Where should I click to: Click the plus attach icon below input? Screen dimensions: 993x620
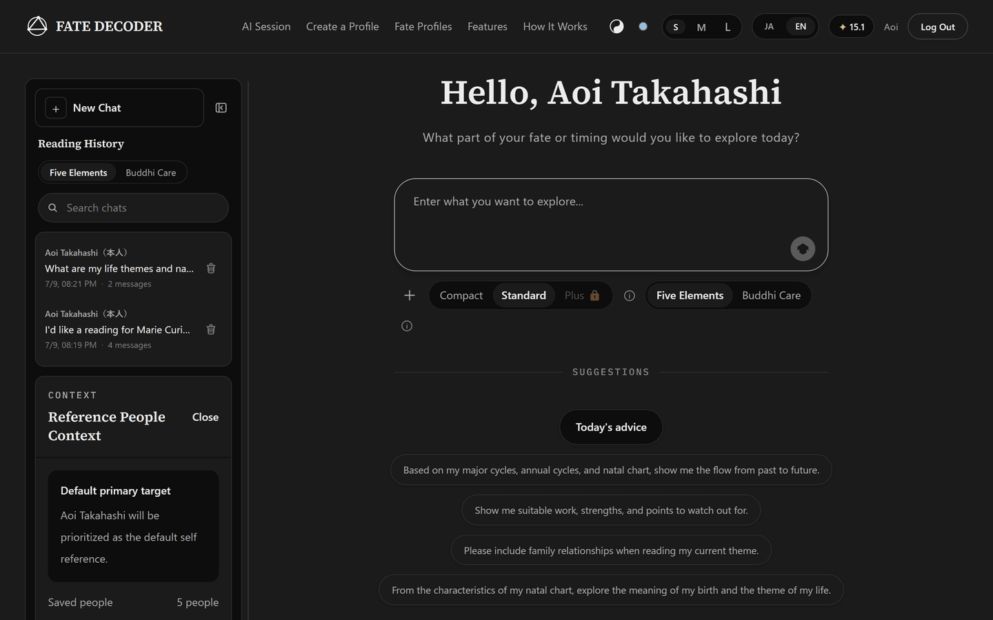pyautogui.click(x=410, y=295)
